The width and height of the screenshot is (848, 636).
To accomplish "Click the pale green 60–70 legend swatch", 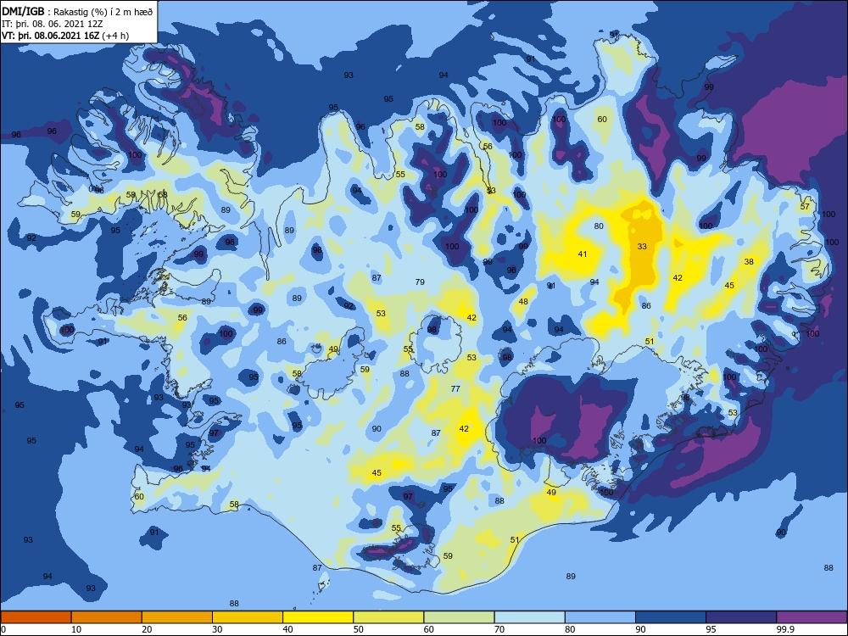I will coord(459,617).
